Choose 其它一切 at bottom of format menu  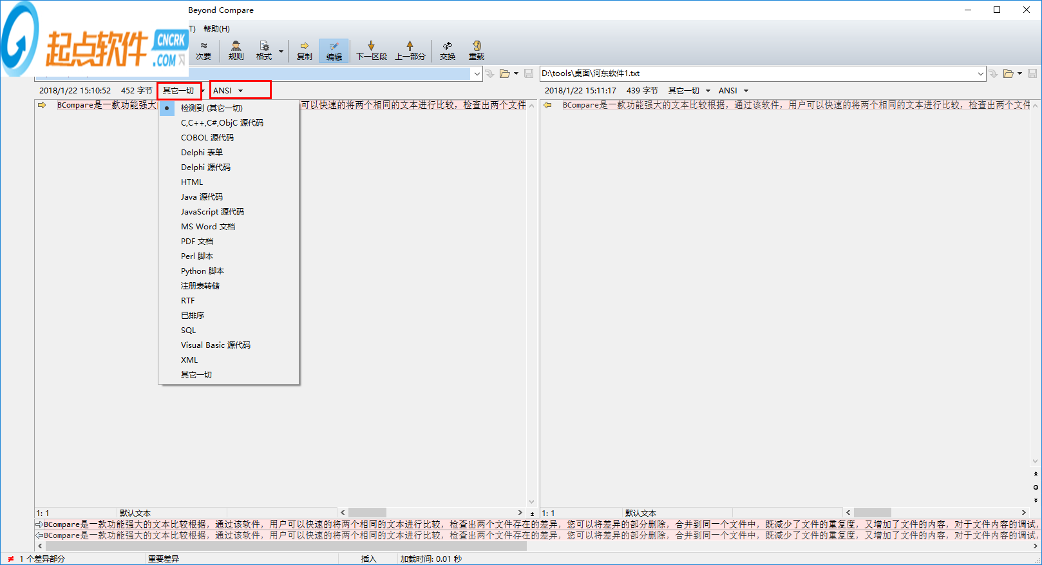pyautogui.click(x=229, y=375)
